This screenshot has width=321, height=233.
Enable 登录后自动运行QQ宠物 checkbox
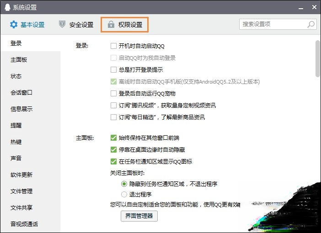click(x=113, y=94)
